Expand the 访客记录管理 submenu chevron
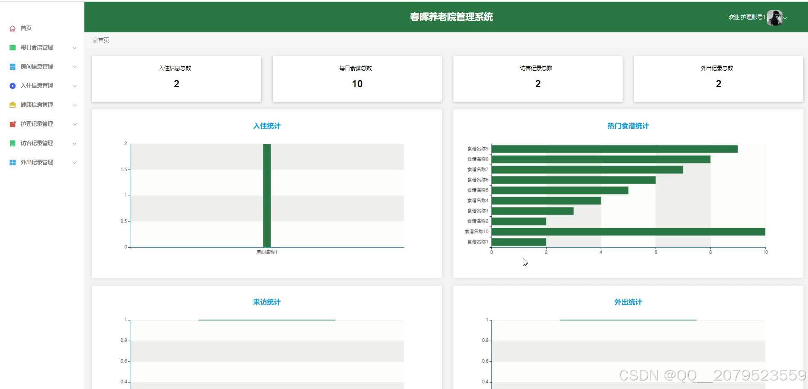Screen dimensions: 808x389 tap(75, 143)
